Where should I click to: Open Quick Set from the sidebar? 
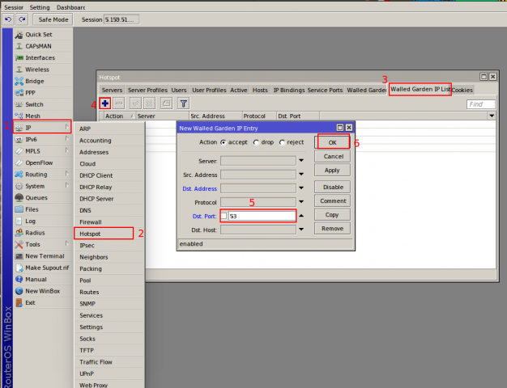38,35
